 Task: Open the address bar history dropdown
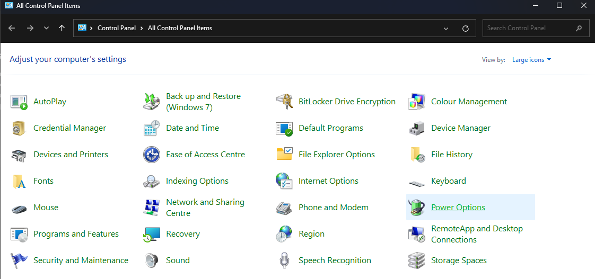click(446, 28)
